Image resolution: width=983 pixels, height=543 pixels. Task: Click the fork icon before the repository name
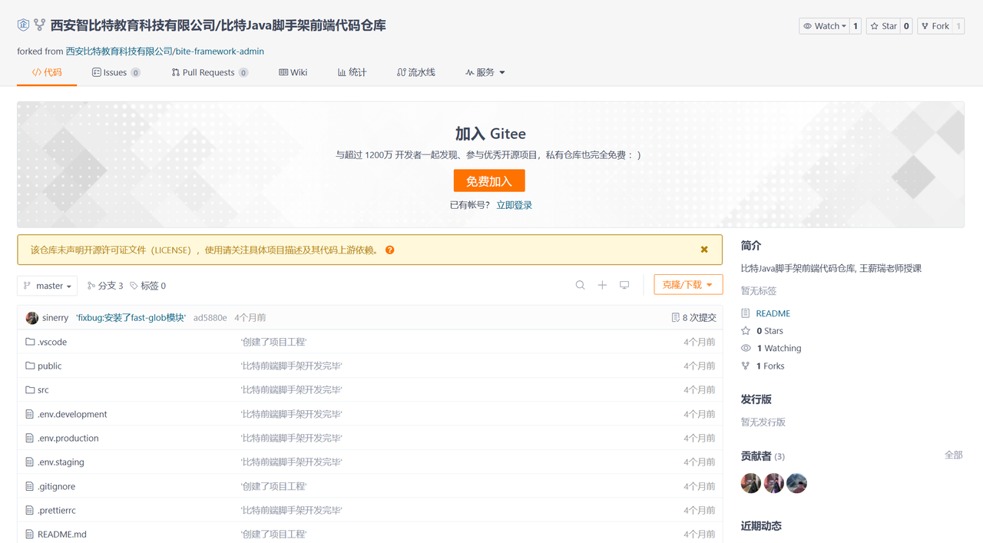(40, 25)
